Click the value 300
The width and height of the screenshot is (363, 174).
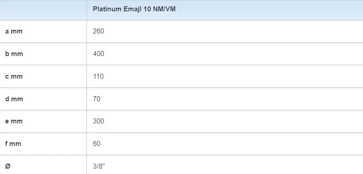(x=98, y=121)
